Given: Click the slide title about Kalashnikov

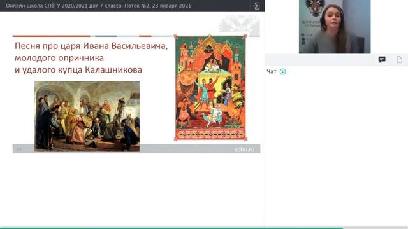Looking at the screenshot, I should click(x=91, y=58).
